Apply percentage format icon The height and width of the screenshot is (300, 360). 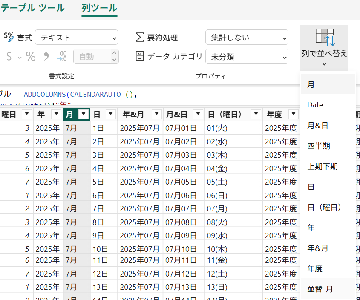(x=31, y=56)
